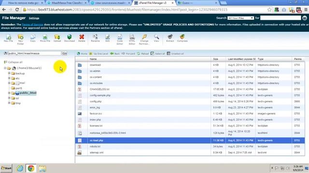Open the Upload tool
Viewport: 309px width, 173px height.
(57, 38)
